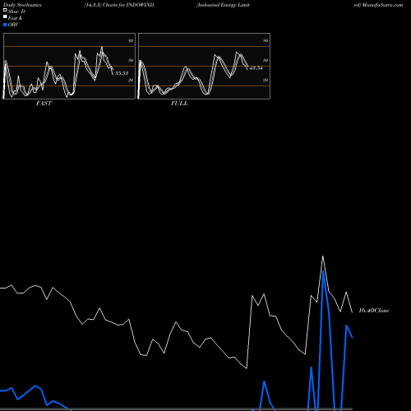Click the MunafaSutra.com watermark link
Viewport: 411px width, 411px height.
[x=382, y=5]
